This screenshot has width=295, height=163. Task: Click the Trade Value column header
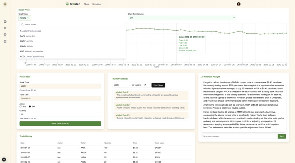[159, 143]
